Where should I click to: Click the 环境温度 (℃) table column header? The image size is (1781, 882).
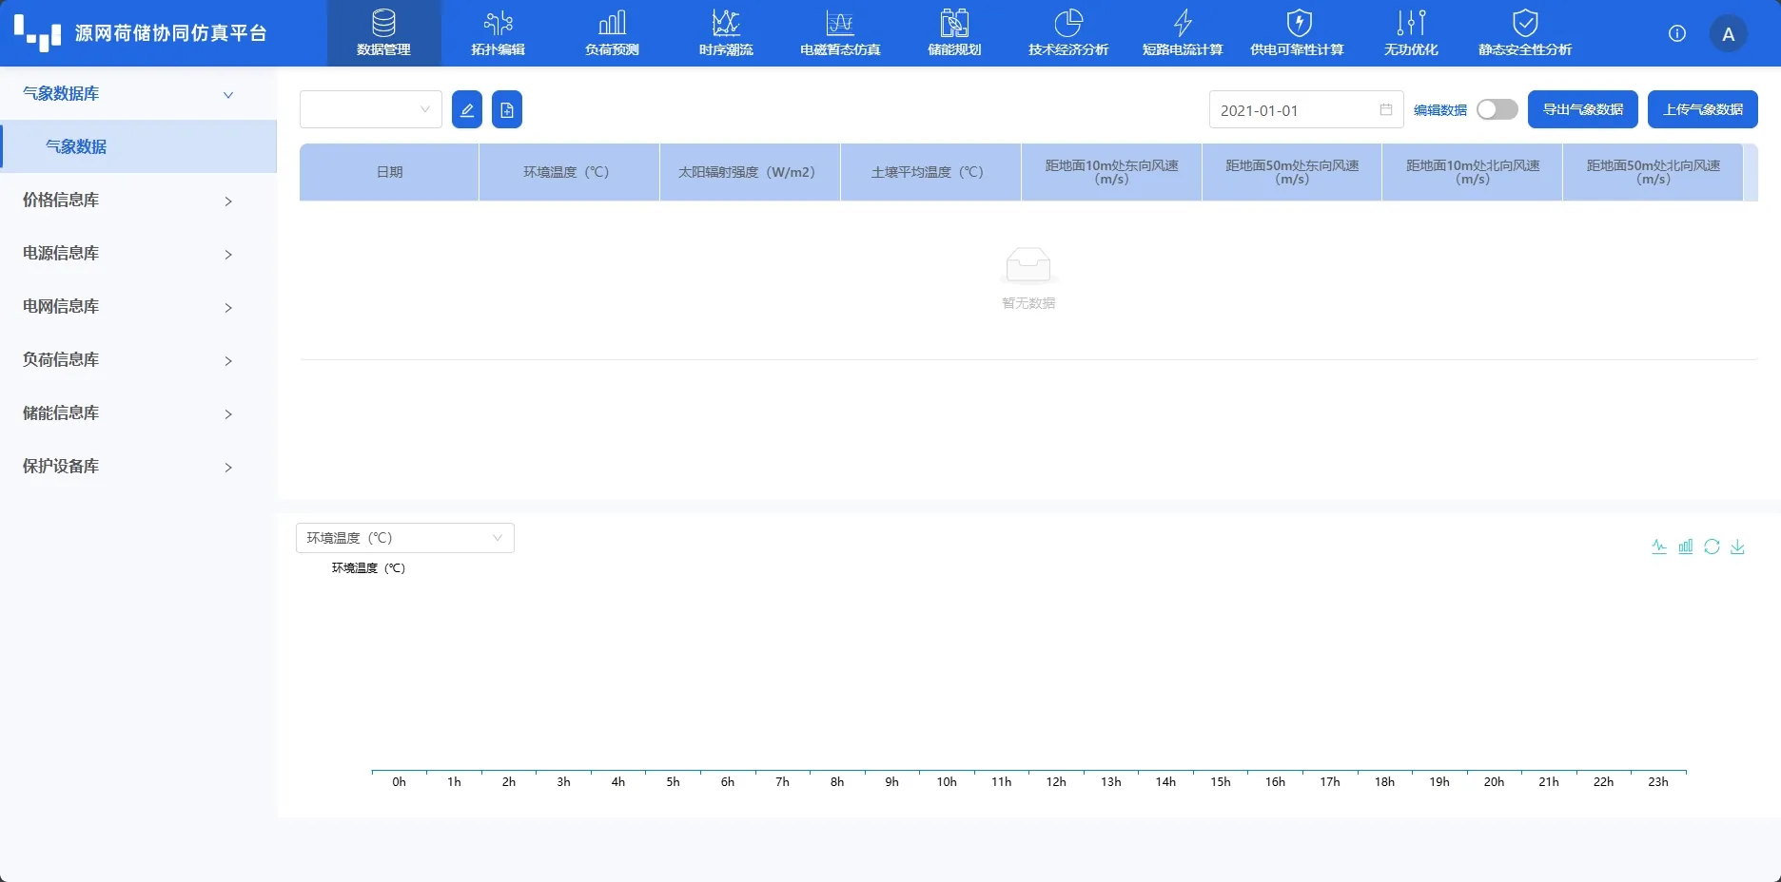[569, 172]
